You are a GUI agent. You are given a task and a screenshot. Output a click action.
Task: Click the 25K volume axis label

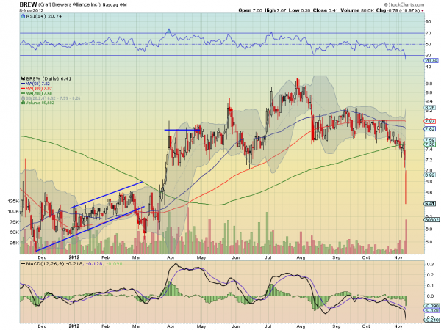(x=15, y=243)
